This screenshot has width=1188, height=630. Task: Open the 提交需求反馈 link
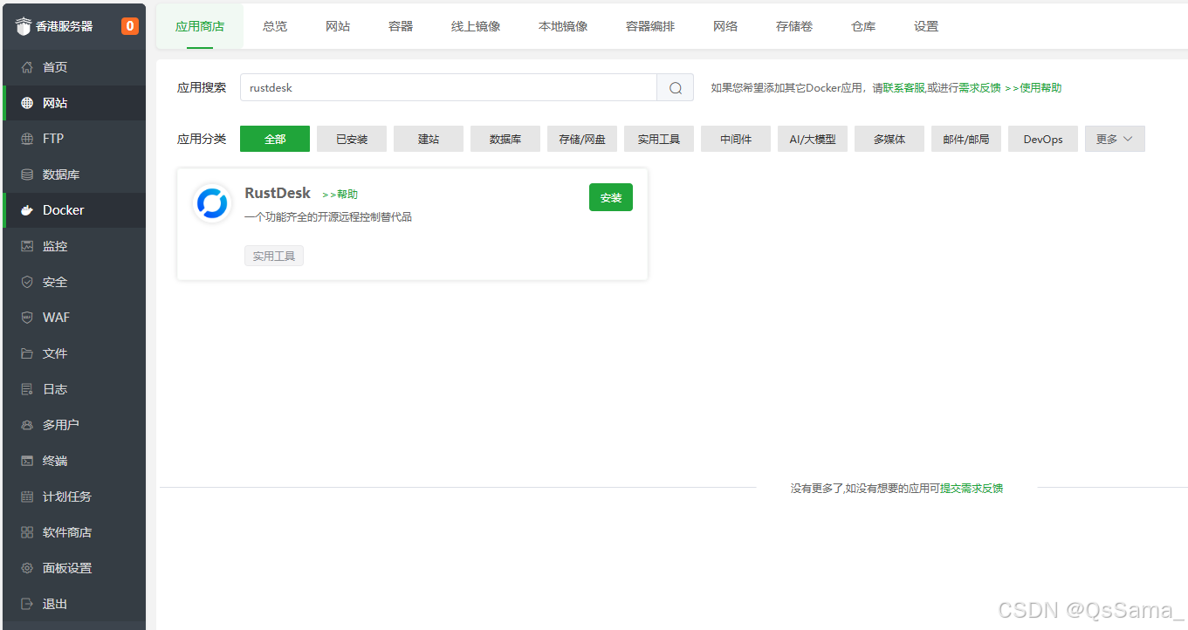coord(971,489)
